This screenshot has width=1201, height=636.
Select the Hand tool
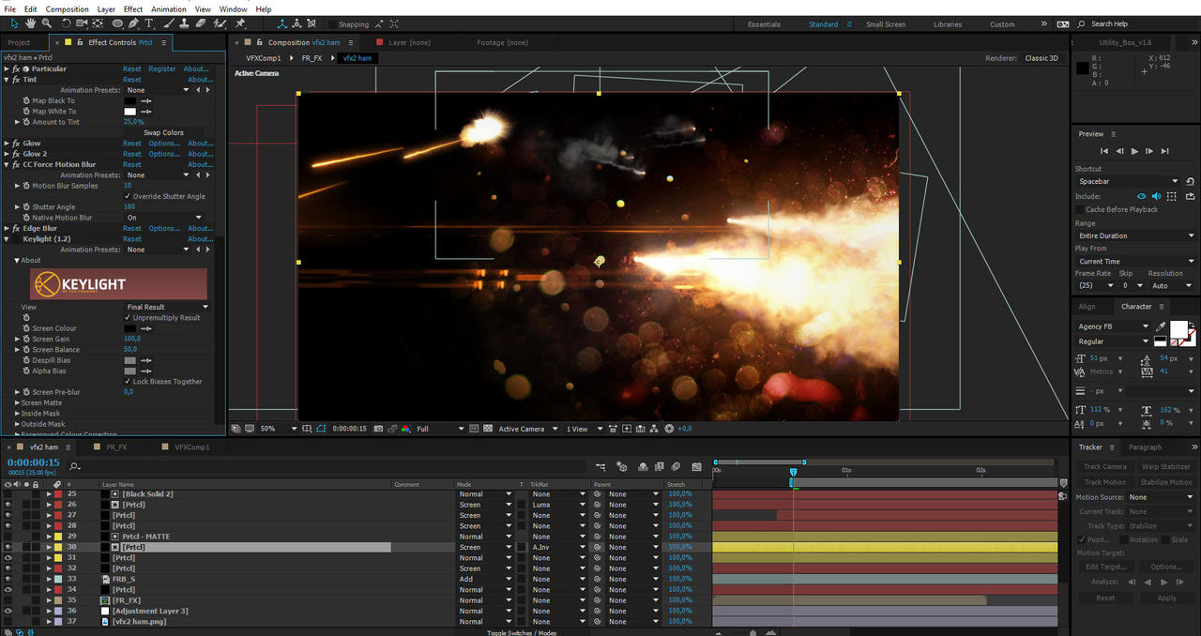(29, 23)
